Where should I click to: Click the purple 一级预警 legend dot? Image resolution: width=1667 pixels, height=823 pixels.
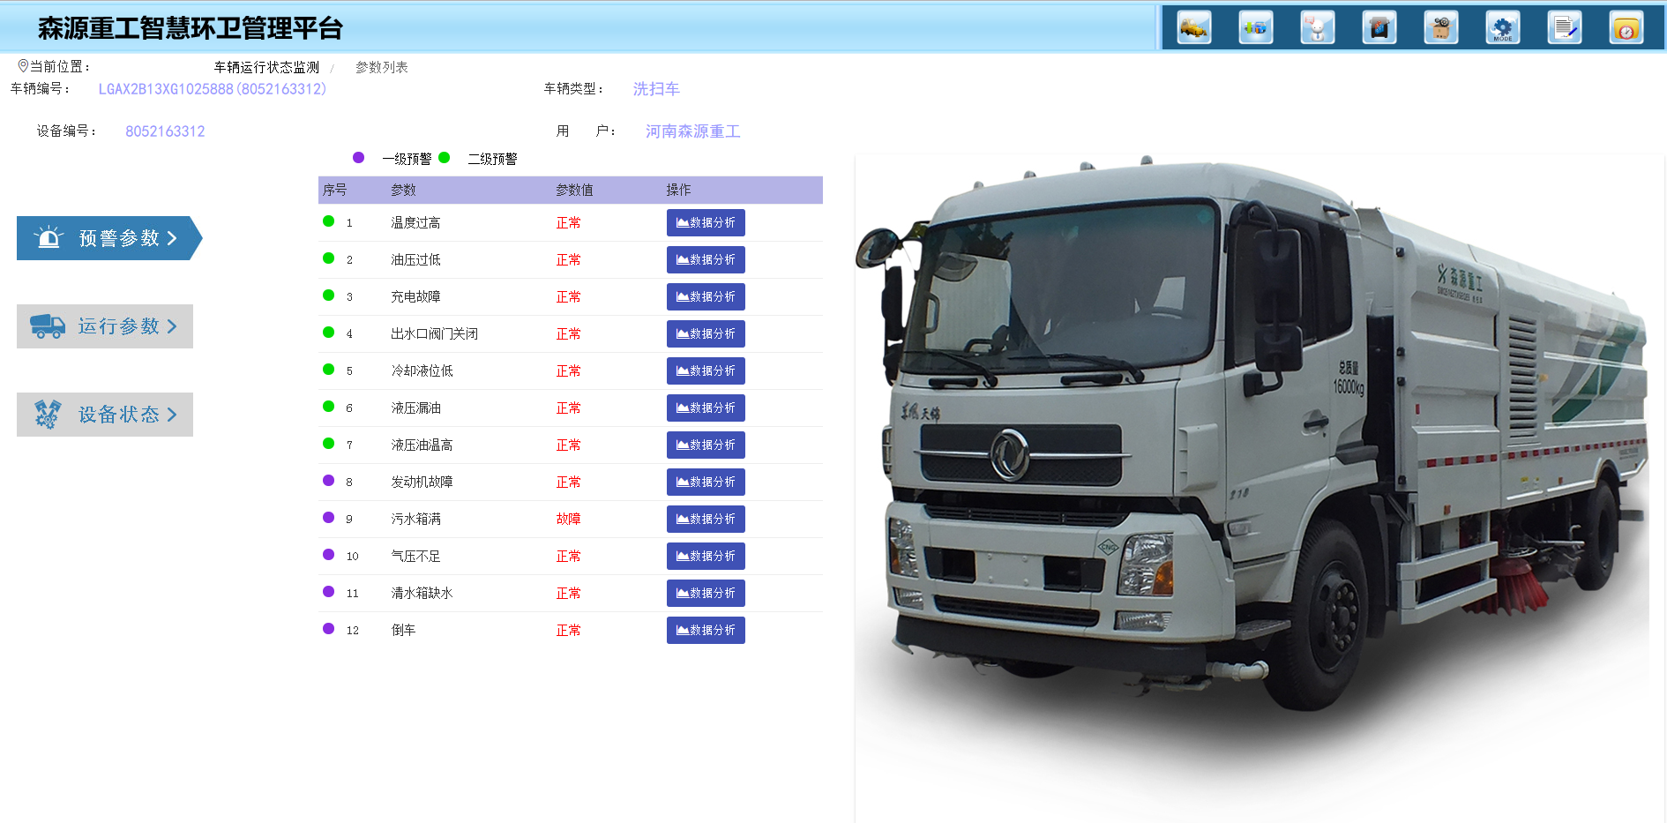[358, 158]
